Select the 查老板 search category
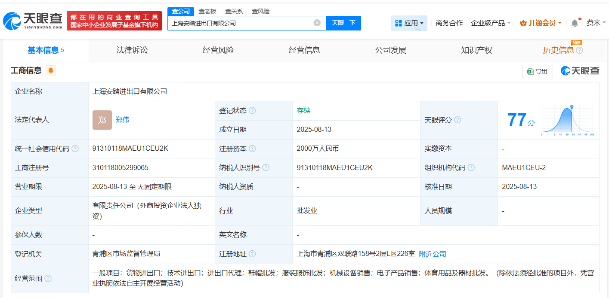This screenshot has width=609, height=298. point(208,11)
